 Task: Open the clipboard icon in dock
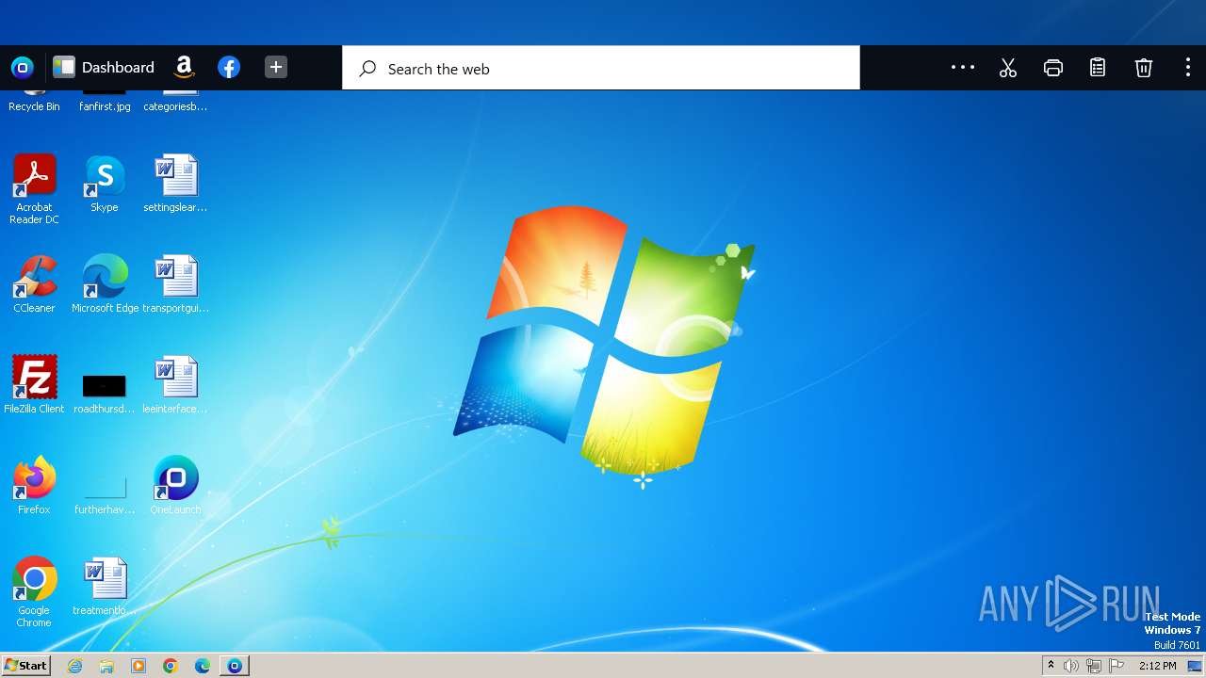(1098, 68)
